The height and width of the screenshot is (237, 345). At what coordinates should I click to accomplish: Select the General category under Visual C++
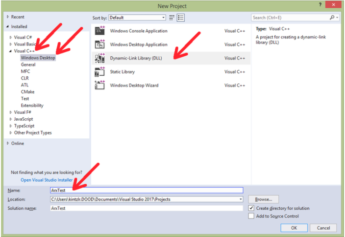click(x=28, y=65)
